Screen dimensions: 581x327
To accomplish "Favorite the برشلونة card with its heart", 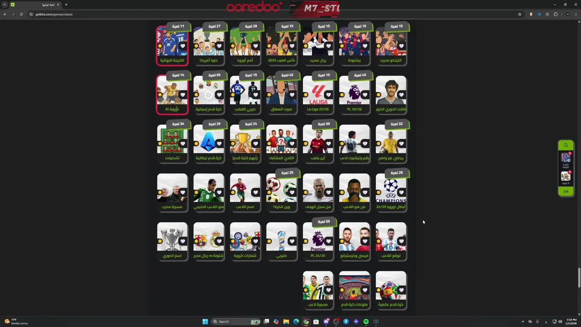I will [364, 46].
